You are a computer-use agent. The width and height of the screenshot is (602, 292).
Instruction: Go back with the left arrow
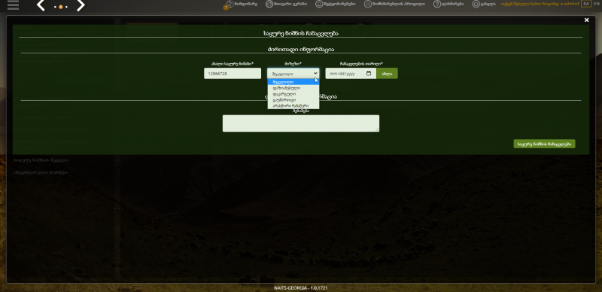41,5
